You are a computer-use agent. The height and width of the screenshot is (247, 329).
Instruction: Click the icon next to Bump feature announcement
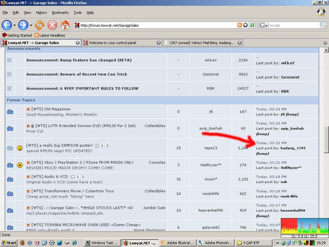click(10, 60)
